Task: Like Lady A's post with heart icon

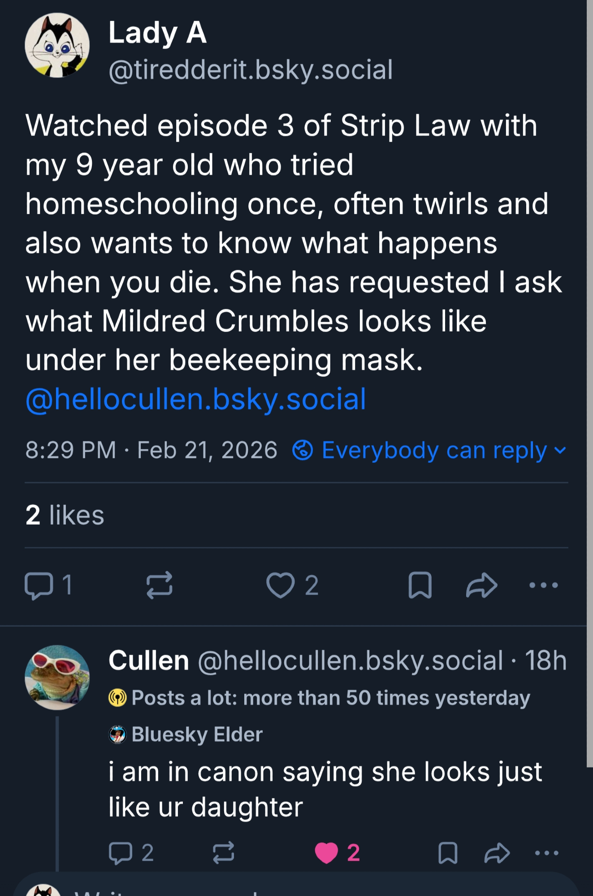Action: point(281,585)
